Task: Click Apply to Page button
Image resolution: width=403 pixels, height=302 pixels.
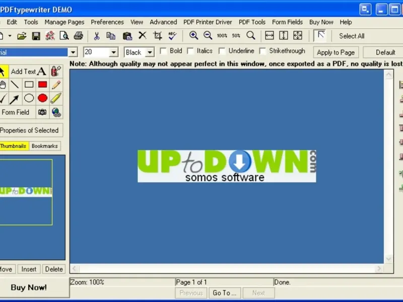Action: coord(335,52)
